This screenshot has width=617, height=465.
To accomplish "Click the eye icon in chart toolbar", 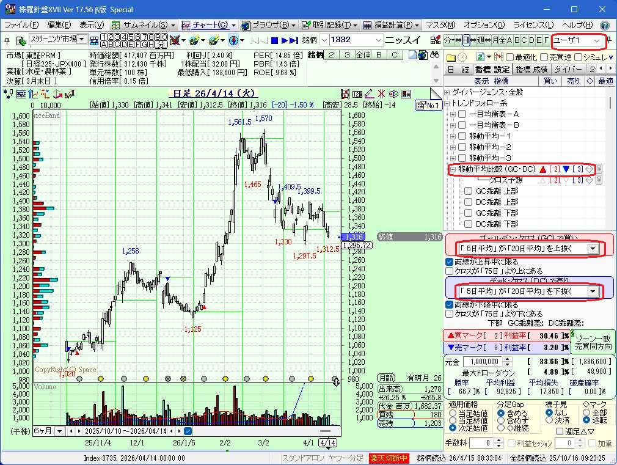I will 393,94.
